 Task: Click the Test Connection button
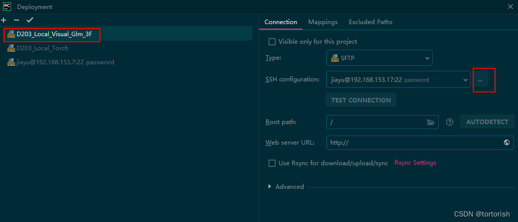[x=361, y=100]
